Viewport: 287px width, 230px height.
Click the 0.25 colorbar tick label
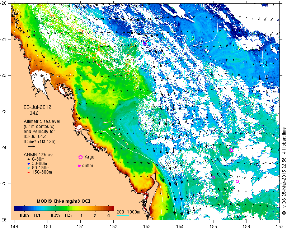[55, 216]
